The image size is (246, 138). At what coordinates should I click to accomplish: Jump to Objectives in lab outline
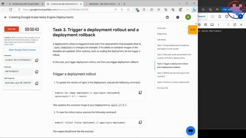click(x=162, y=34)
